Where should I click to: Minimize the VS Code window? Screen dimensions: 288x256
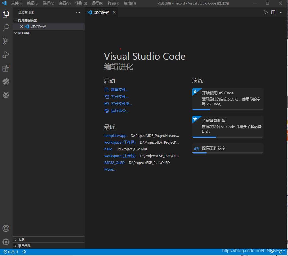click(255, 3)
